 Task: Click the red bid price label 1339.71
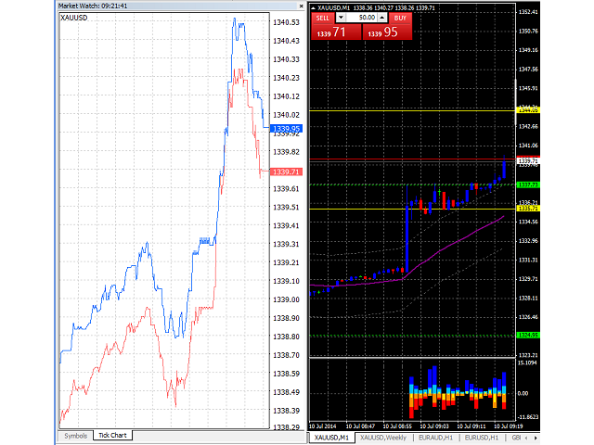(x=284, y=172)
